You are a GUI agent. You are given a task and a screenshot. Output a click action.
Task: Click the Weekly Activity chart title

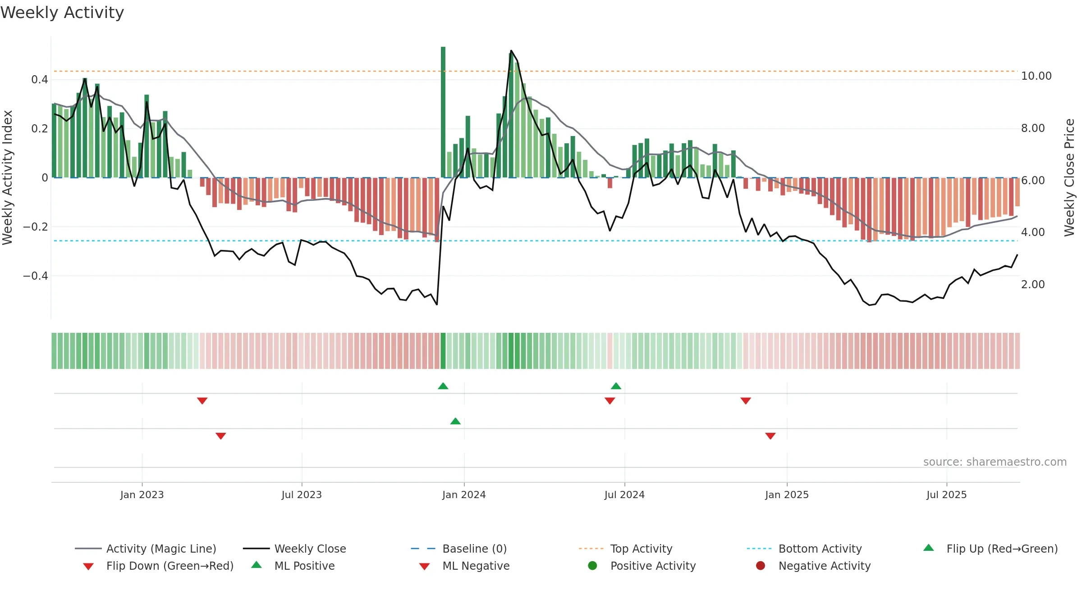62,13
